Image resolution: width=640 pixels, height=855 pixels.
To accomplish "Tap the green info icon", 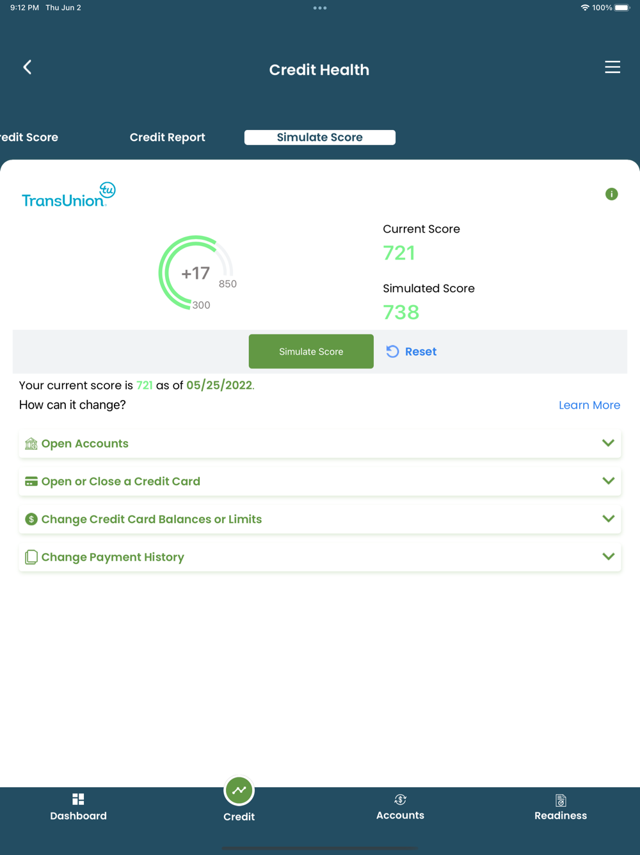I will pos(612,194).
